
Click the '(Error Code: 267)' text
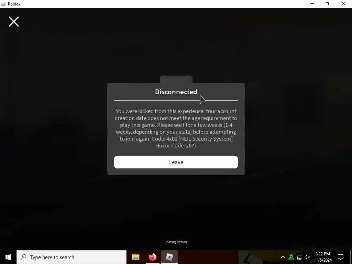176,146
